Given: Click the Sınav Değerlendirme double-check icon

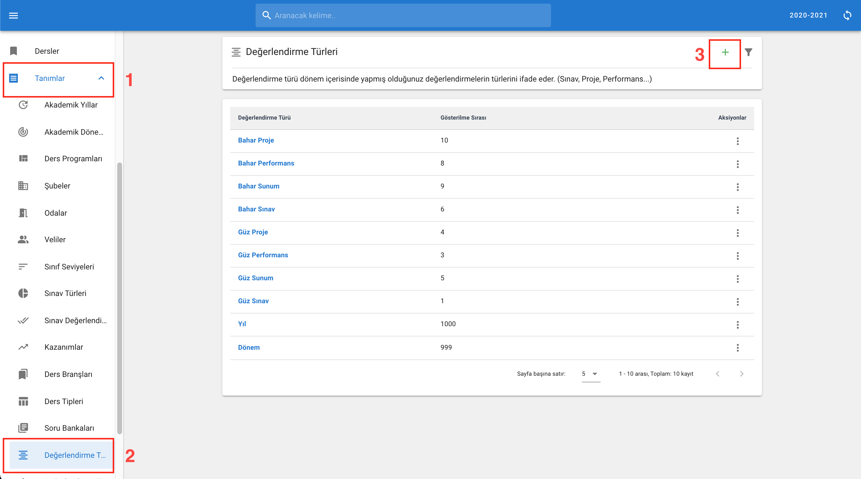Looking at the screenshot, I should (23, 320).
